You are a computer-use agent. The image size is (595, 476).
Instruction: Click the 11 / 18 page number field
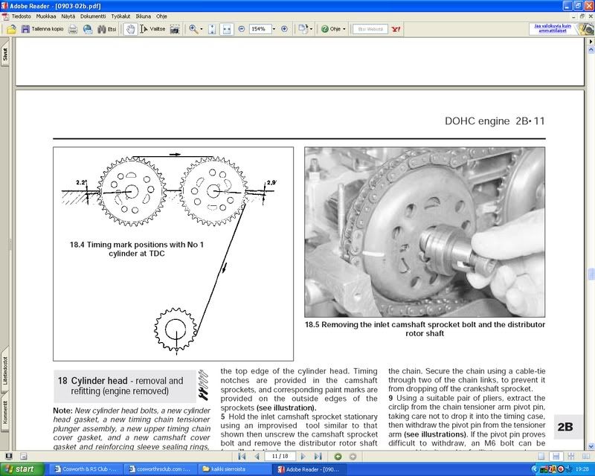pyautogui.click(x=280, y=456)
